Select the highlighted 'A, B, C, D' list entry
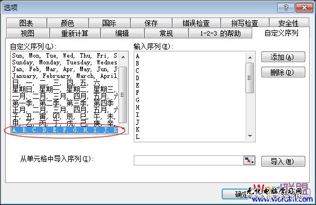The width and height of the screenshot is (316, 205). (65, 130)
